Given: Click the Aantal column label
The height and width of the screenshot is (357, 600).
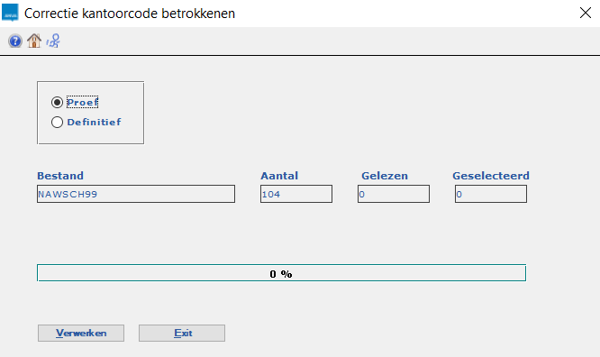Looking at the screenshot, I should pos(279,176).
